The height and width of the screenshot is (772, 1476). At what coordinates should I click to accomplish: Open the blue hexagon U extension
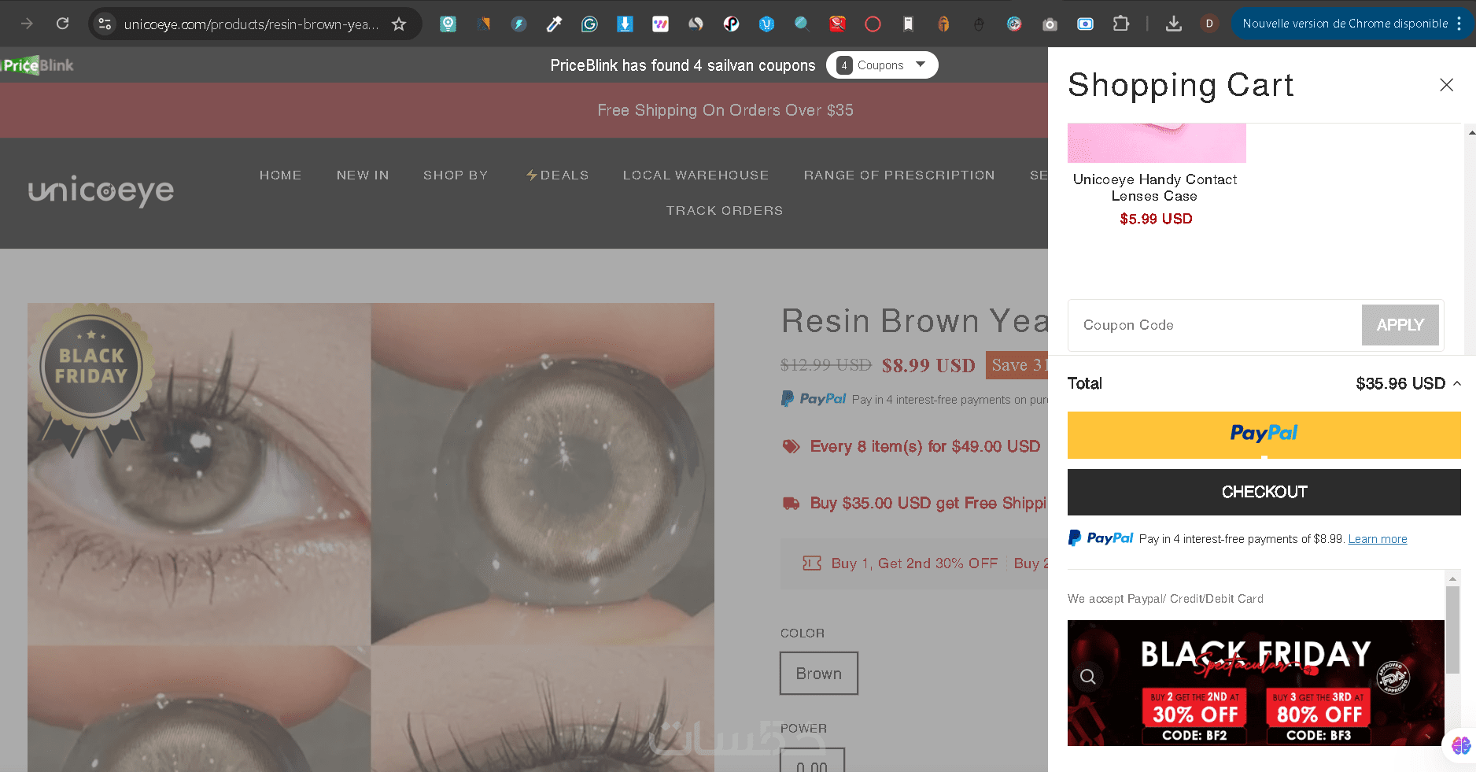coord(766,24)
